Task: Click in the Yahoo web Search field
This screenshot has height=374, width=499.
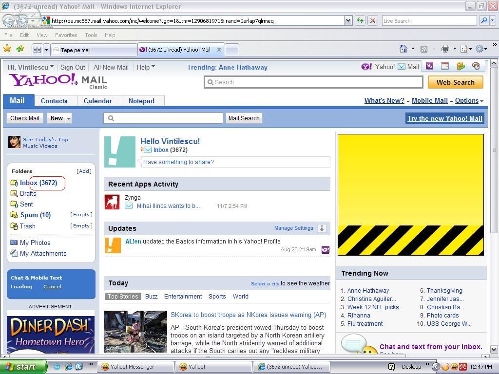Action: [313, 82]
